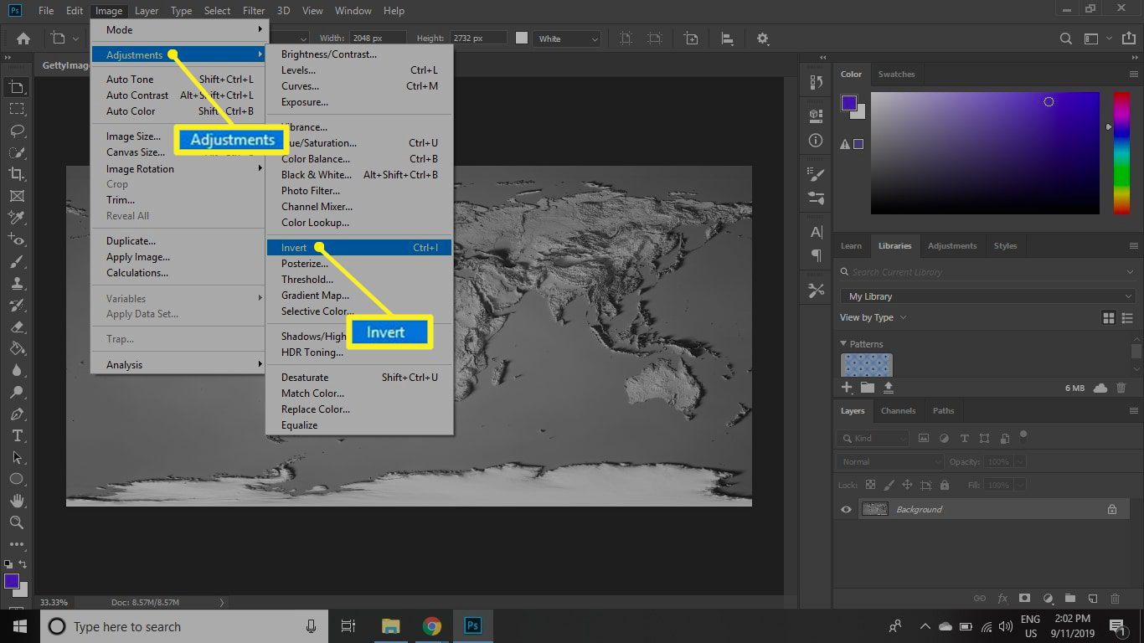Select the Blur tool
1144x643 pixels.
16,371
